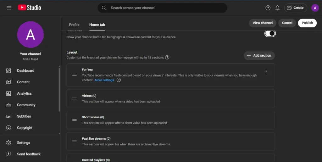
Task: Click the Videos section drag handle
Action: tap(74, 98)
